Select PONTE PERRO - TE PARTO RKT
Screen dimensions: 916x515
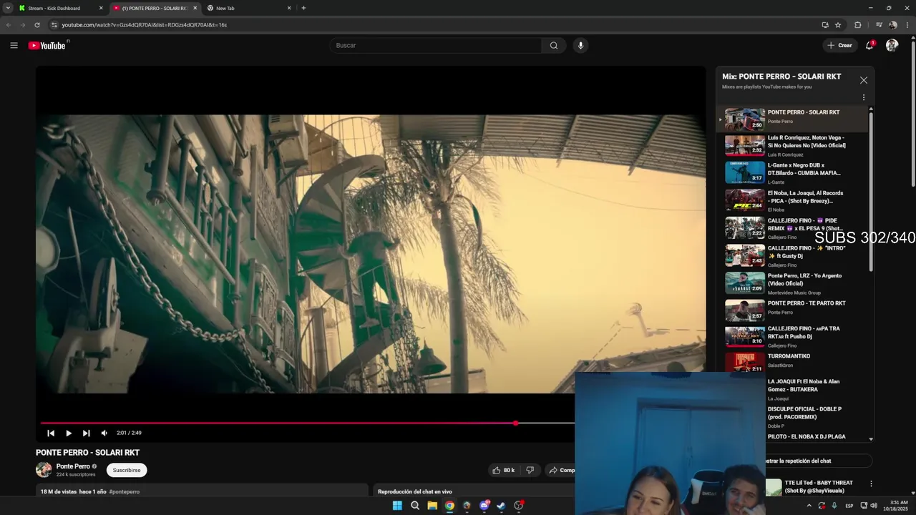click(x=793, y=310)
